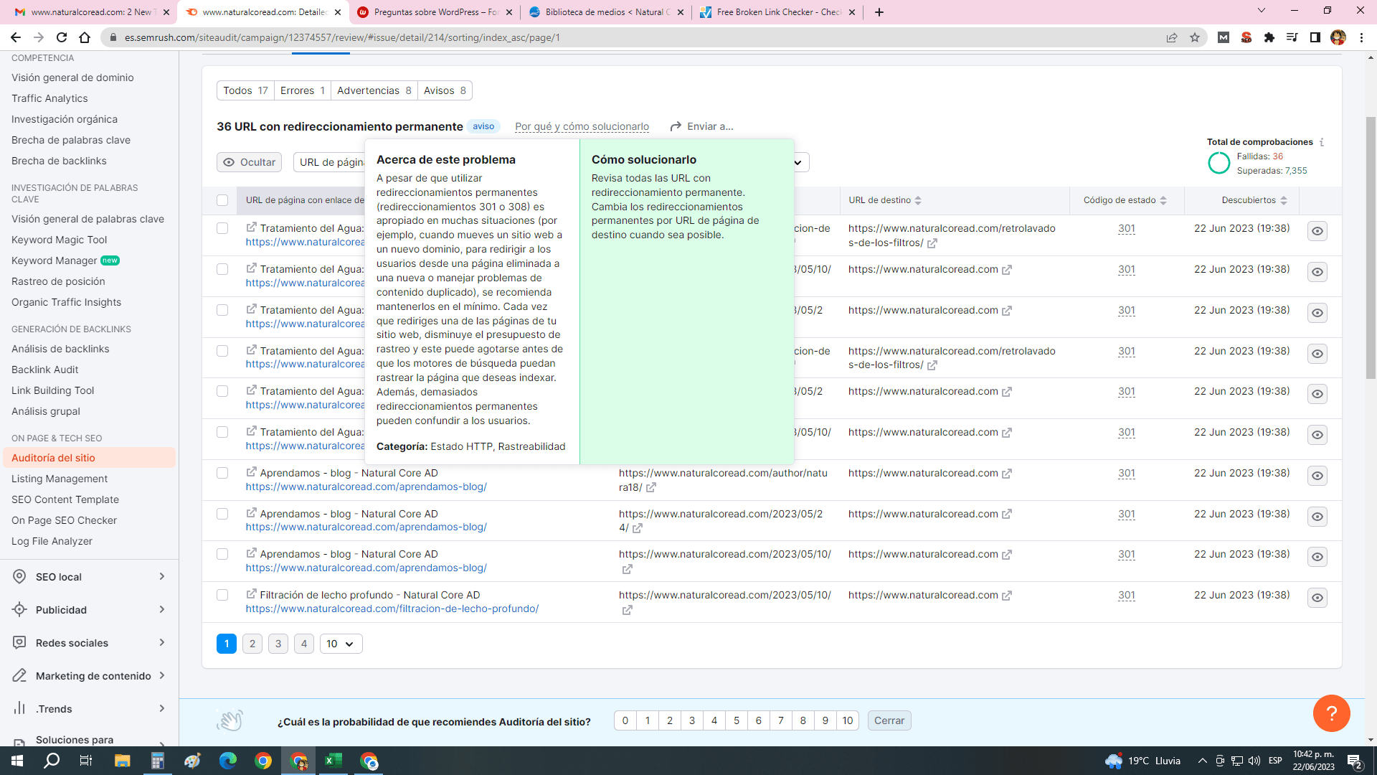The height and width of the screenshot is (775, 1377).
Task: Switch to the Preguntas sobre WordPress browser tab
Action: pos(435,12)
